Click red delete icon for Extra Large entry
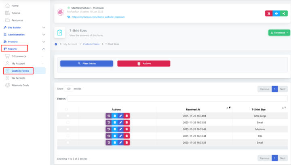Image resolution: width=291 pixels, height=165 pixels. coord(127,116)
